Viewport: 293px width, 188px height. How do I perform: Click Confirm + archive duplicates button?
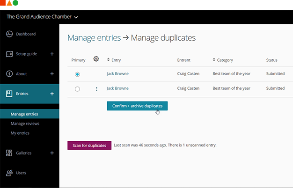137,106
